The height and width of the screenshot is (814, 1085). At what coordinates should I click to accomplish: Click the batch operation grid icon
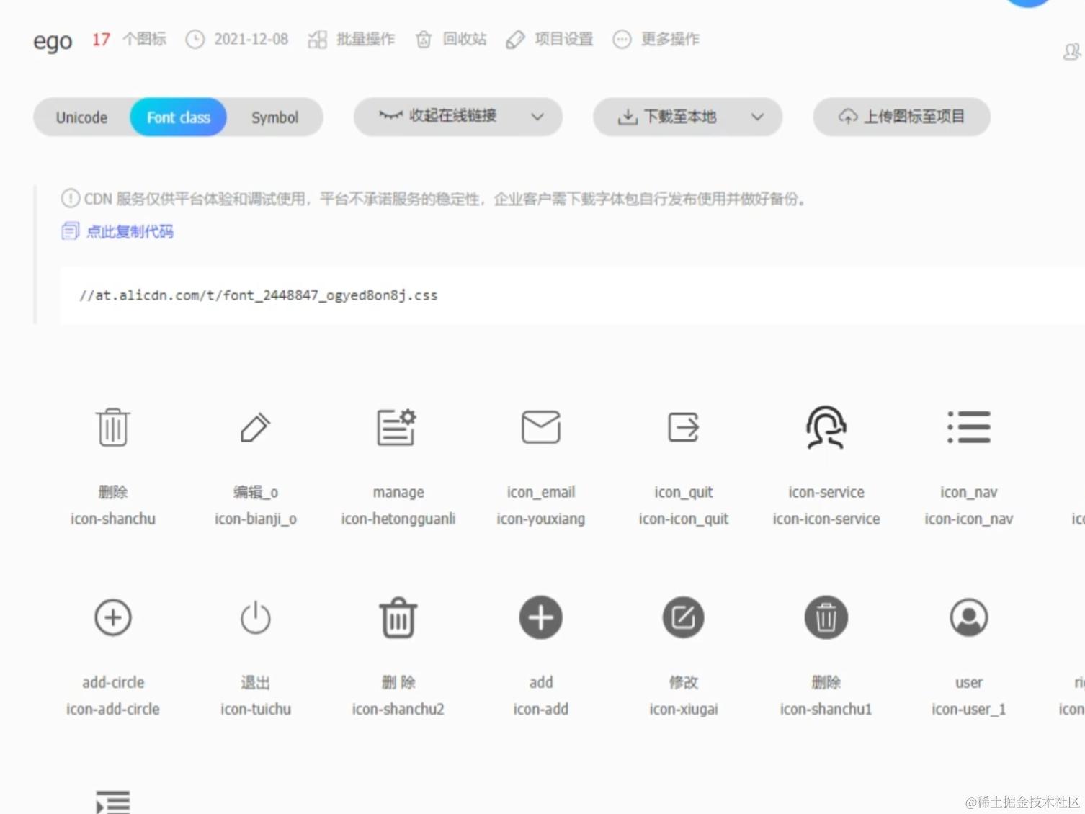click(x=317, y=39)
